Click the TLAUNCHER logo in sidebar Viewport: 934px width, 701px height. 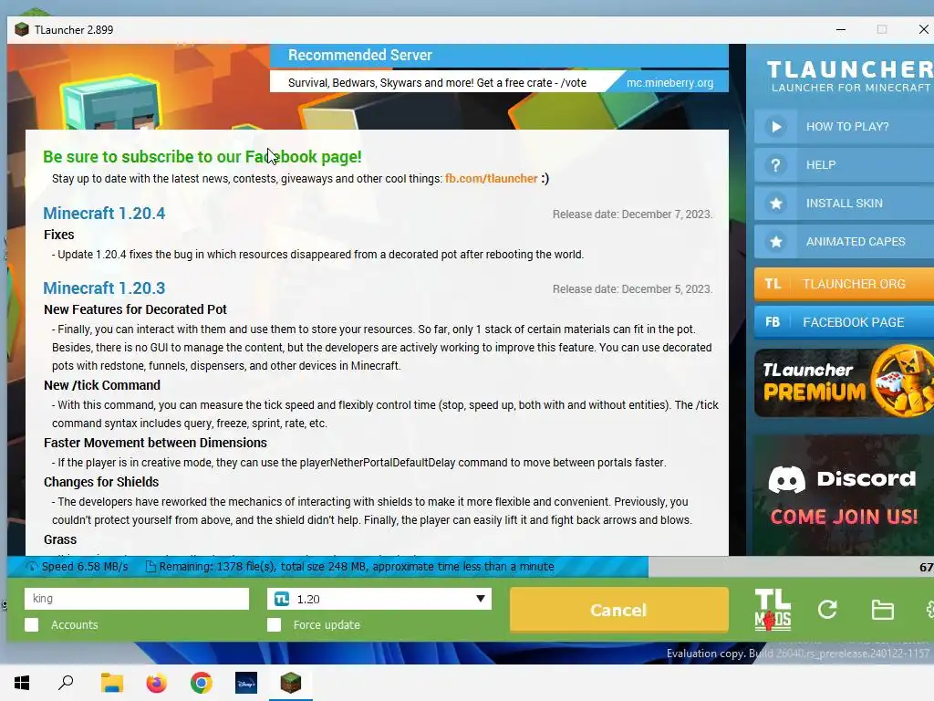[850, 76]
